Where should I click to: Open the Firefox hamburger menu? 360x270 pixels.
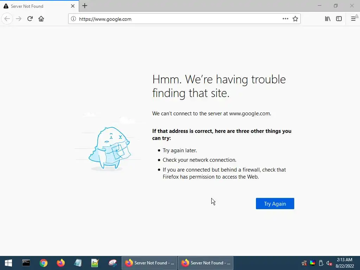click(353, 19)
